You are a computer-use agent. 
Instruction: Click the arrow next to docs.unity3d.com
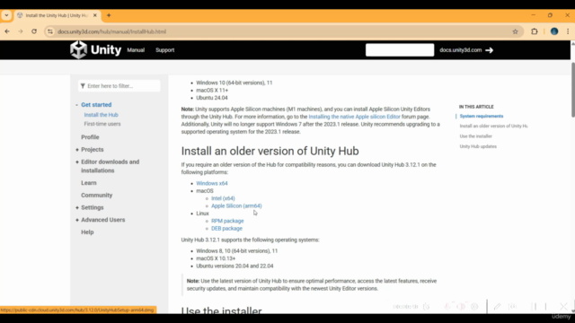(x=489, y=50)
